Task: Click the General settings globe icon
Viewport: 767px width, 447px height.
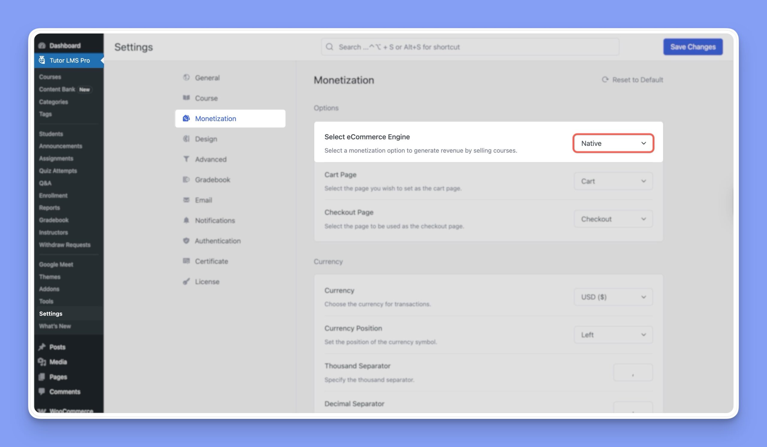Action: pyautogui.click(x=186, y=78)
